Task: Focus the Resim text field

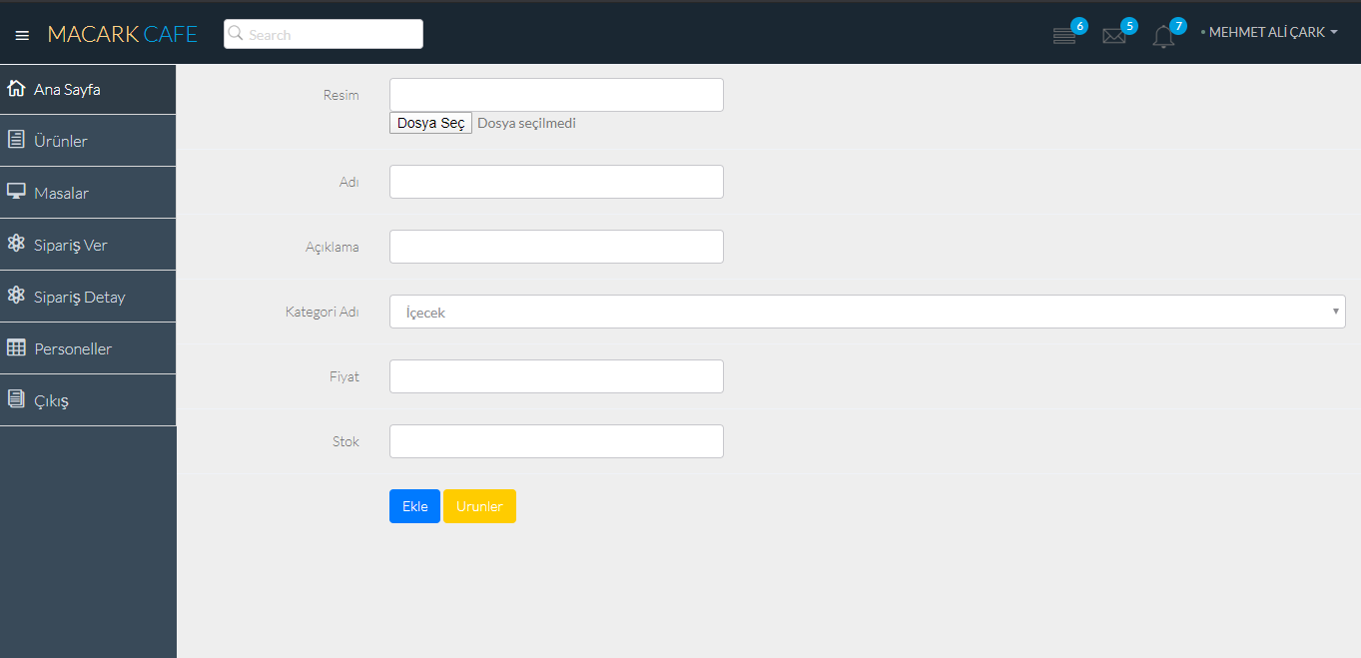Action: [556, 95]
